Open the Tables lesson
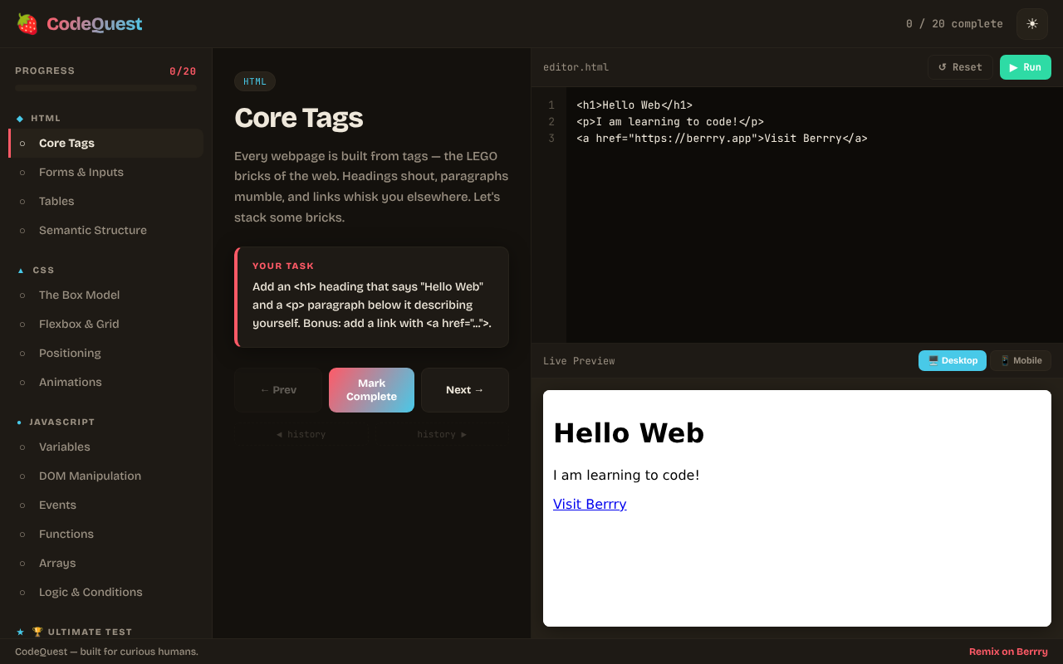 105,201
